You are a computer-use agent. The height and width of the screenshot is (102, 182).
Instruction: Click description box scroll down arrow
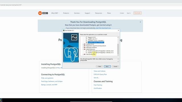[118, 61]
